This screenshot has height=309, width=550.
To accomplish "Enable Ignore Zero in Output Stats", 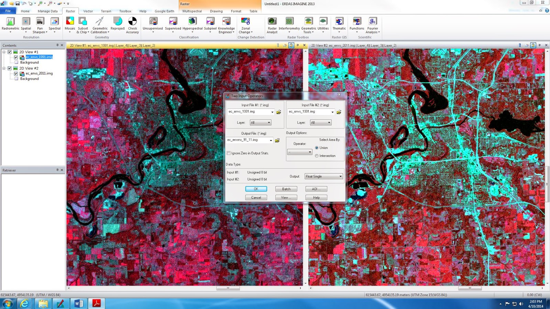I will [x=229, y=153].
